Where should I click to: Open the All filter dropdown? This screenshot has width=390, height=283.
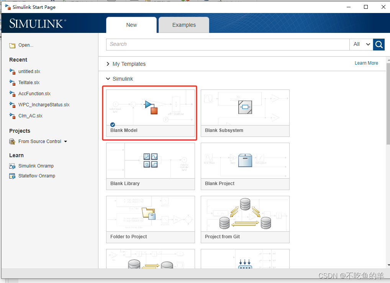pos(361,44)
